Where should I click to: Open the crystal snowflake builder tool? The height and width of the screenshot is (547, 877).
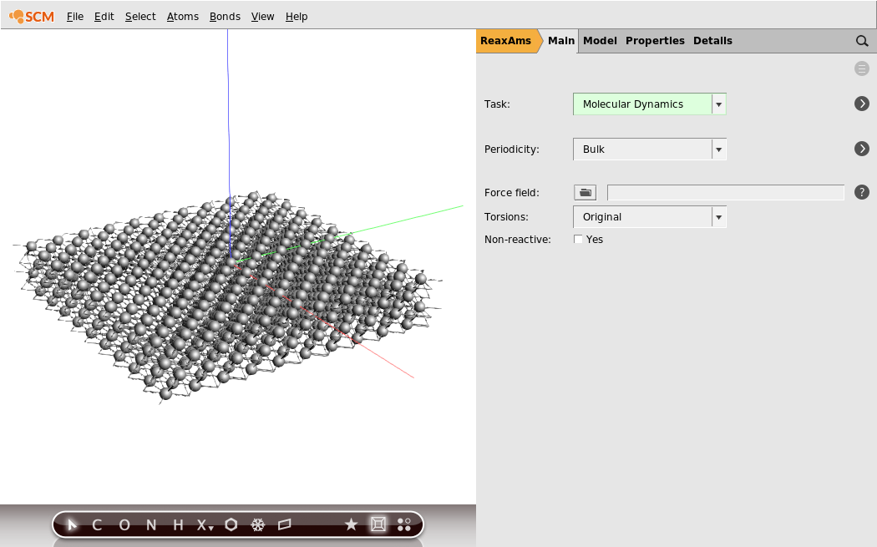pyautogui.click(x=257, y=524)
